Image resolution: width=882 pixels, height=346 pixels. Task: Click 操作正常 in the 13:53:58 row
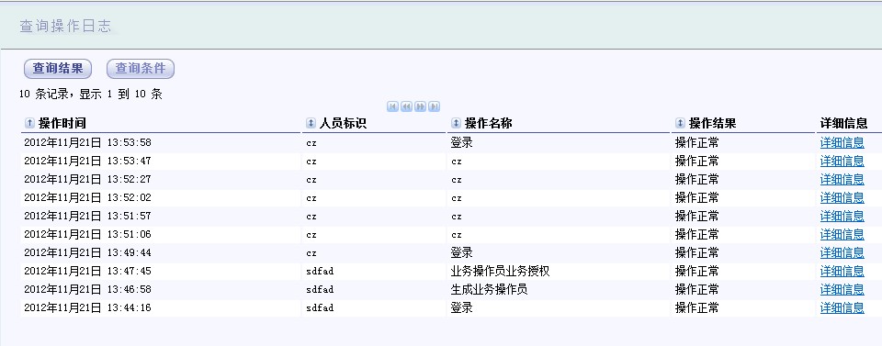pos(697,142)
